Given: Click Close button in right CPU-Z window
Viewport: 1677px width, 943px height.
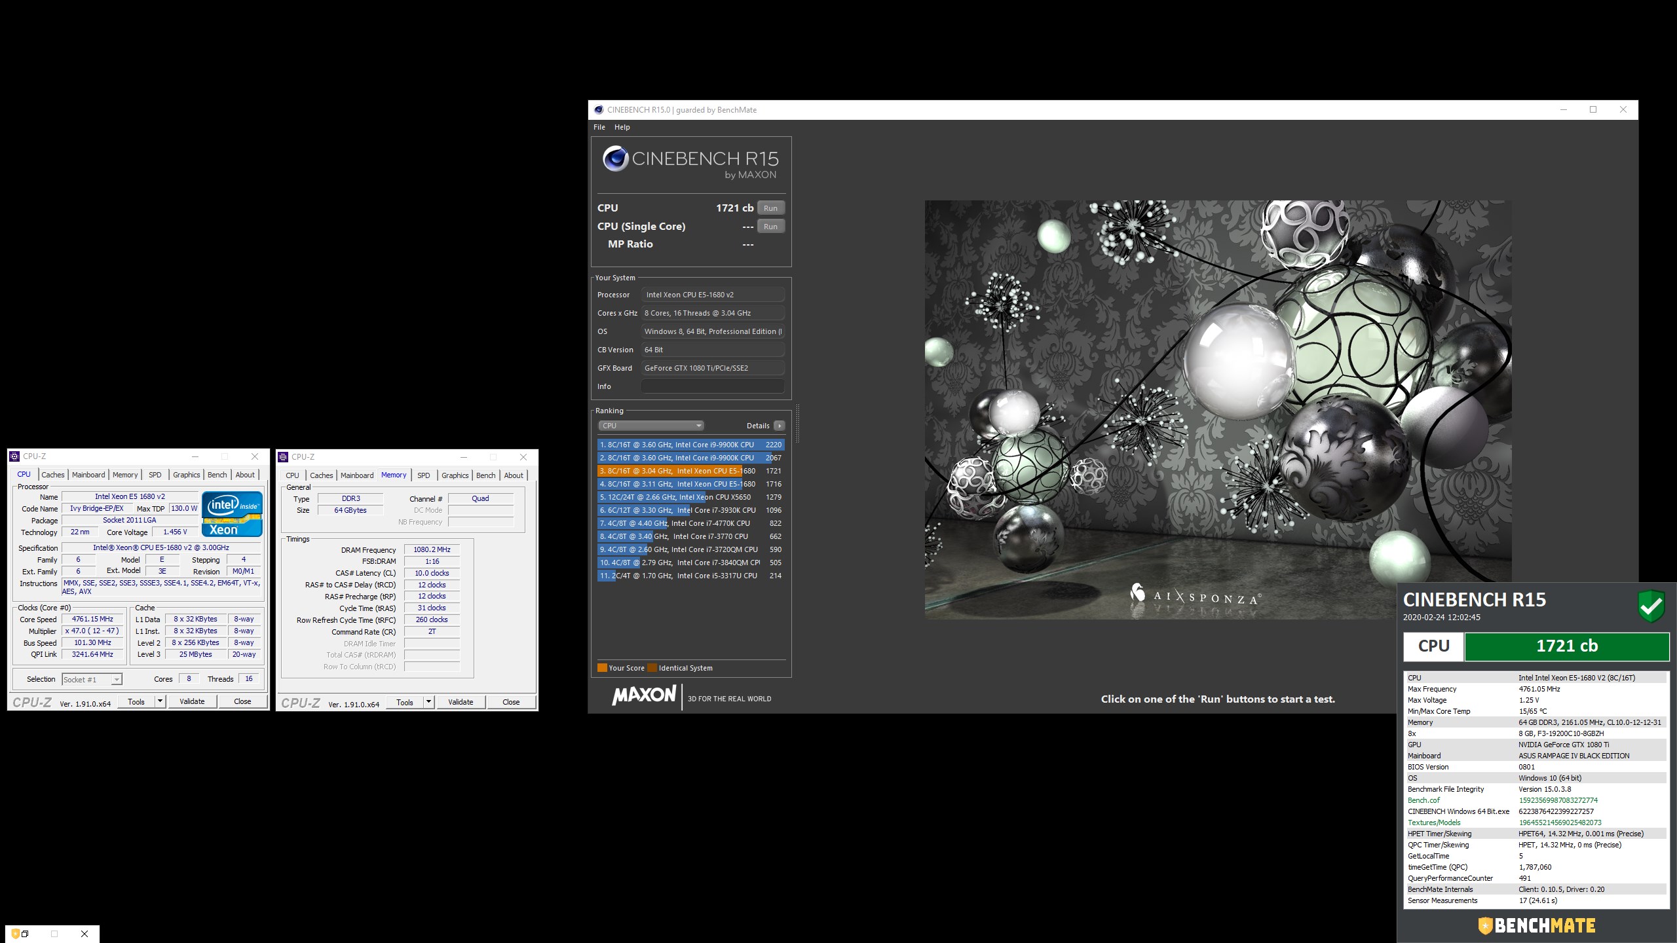Looking at the screenshot, I should pos(511,702).
